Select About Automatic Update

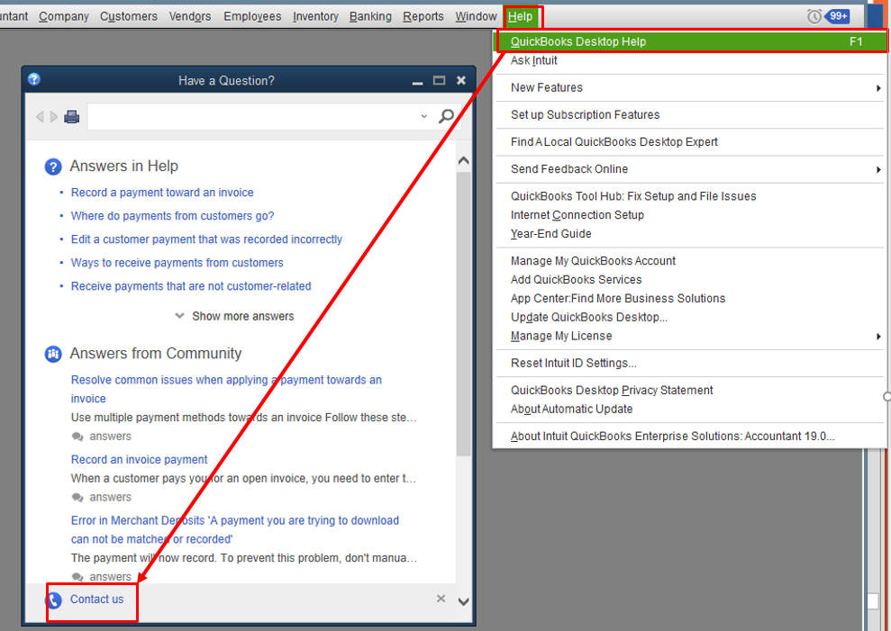point(691,409)
